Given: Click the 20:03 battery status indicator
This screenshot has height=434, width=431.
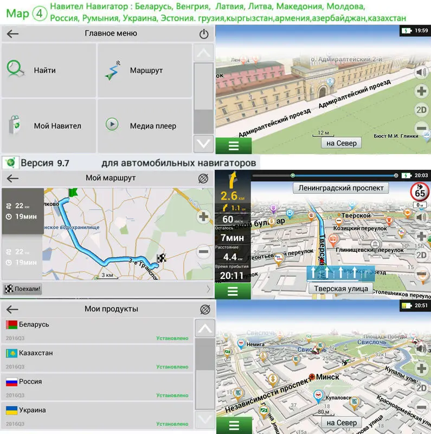Looking at the screenshot, I should [415, 175].
